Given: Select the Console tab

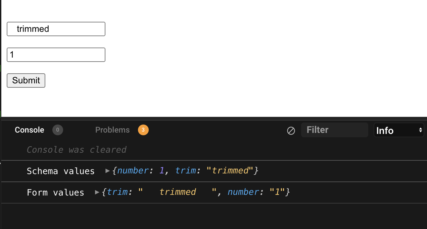Looking at the screenshot, I should tap(29, 130).
